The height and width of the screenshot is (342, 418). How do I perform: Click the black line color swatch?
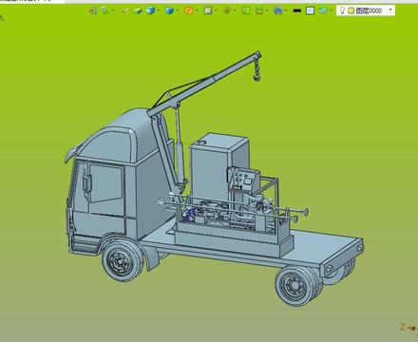coord(296,10)
